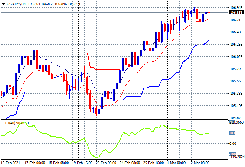Click the chart menu triangle beside USDJPY,H4
Screen dimensions: 245x167
pyautogui.click(x=3, y=4)
